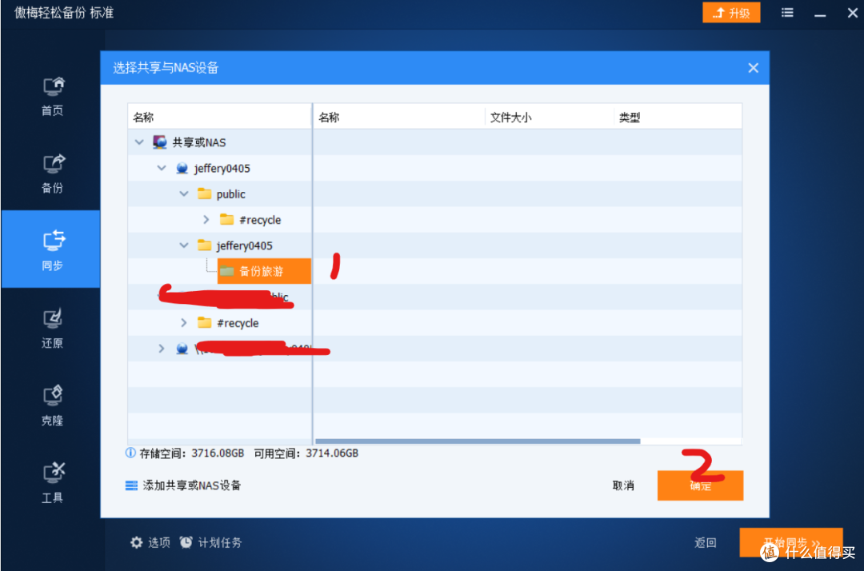Expand #recycle folder under first public
The width and height of the screenshot is (864, 571).
pyautogui.click(x=206, y=220)
